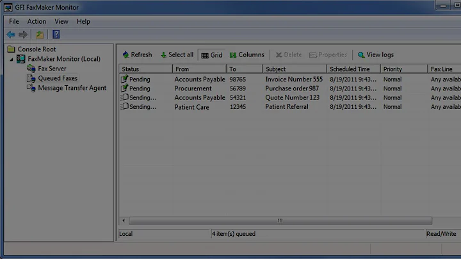
Task: Click the back arrow toolbar icon
Action: [x=11, y=35]
